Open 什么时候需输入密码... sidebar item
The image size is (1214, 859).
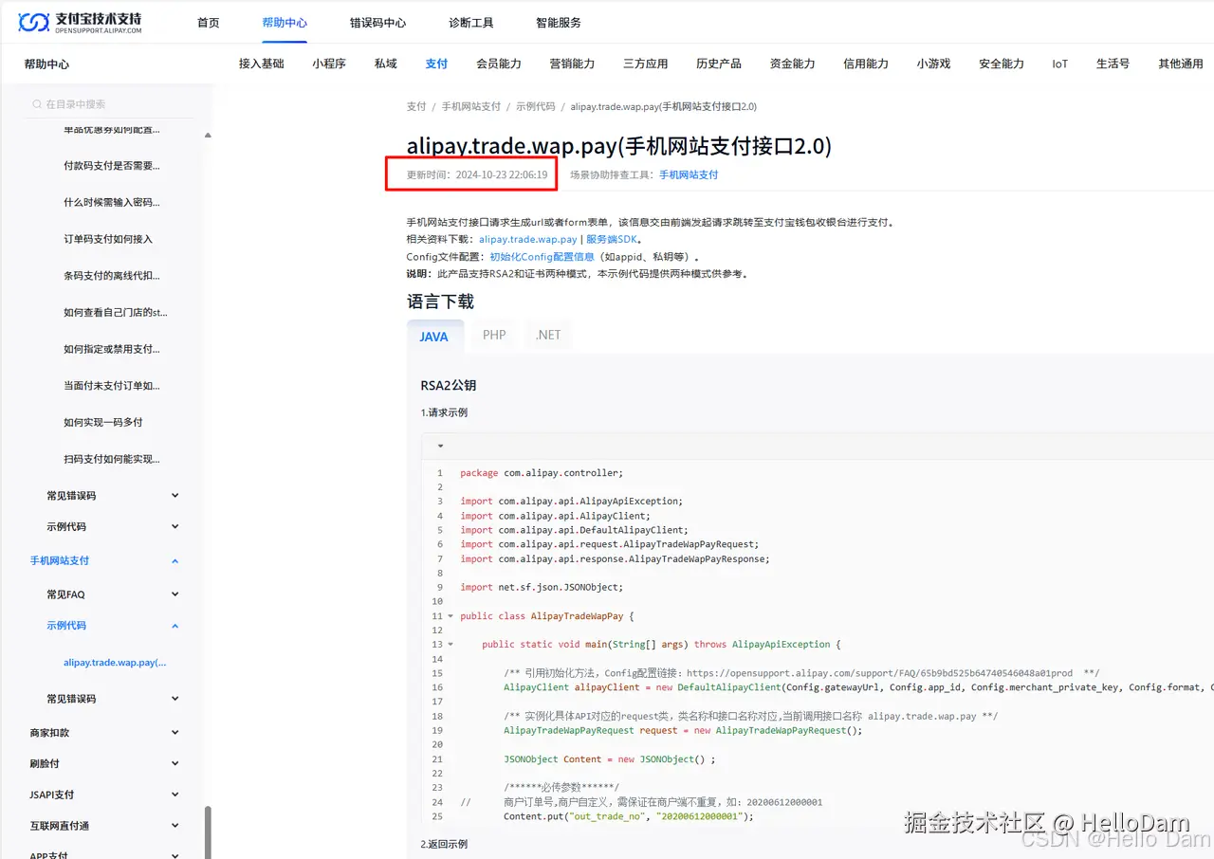tap(112, 202)
